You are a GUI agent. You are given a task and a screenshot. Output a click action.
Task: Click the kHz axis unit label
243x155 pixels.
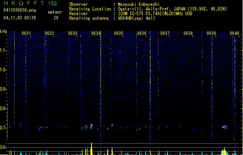(x=3, y=31)
